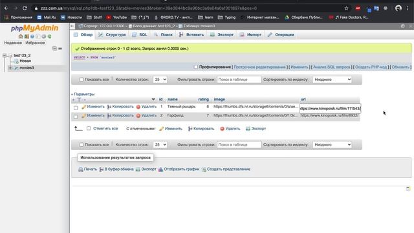414x233 pixels.
Task: Toggle the Профилирование checkbox
Action: pos(196,67)
